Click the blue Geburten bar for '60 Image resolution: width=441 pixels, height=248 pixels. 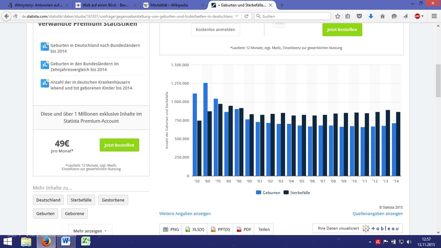click(x=205, y=129)
